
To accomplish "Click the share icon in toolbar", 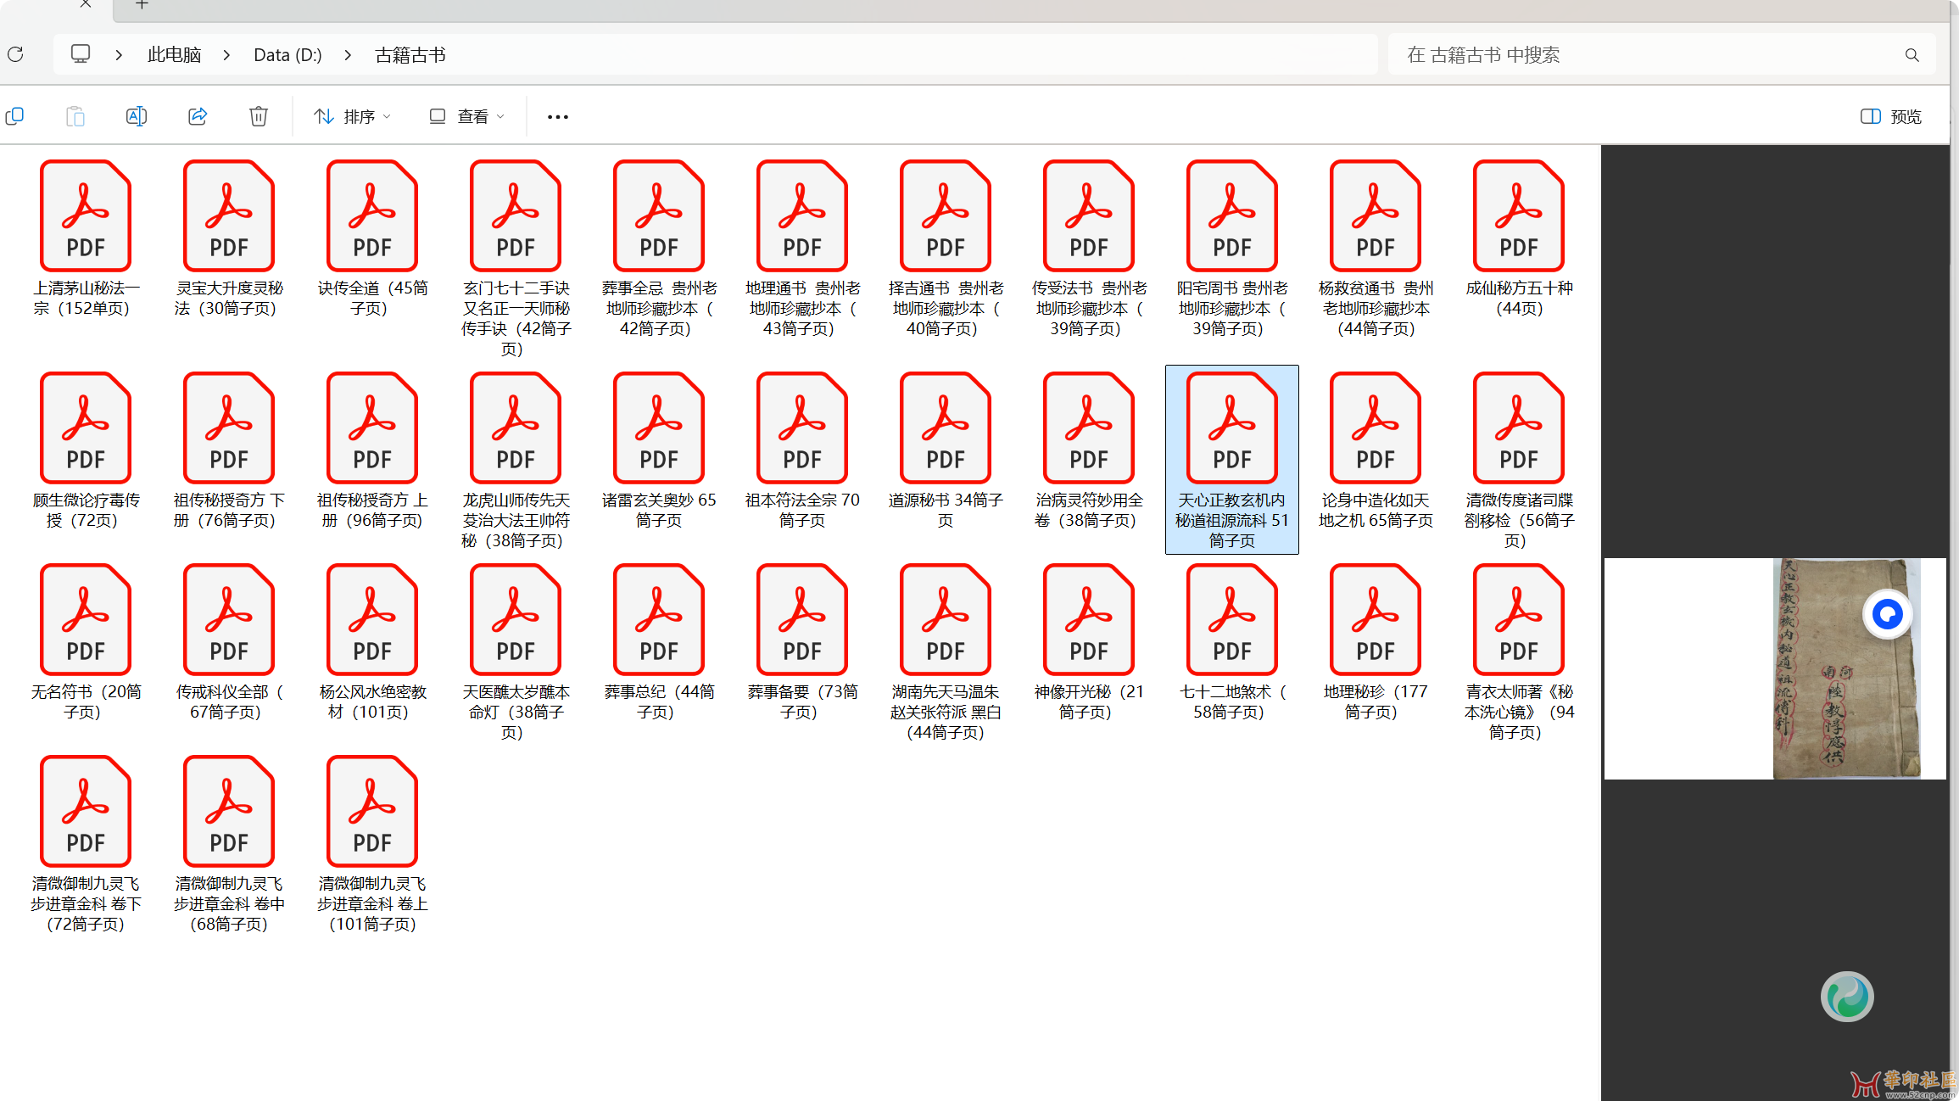I will pyautogui.click(x=198, y=116).
